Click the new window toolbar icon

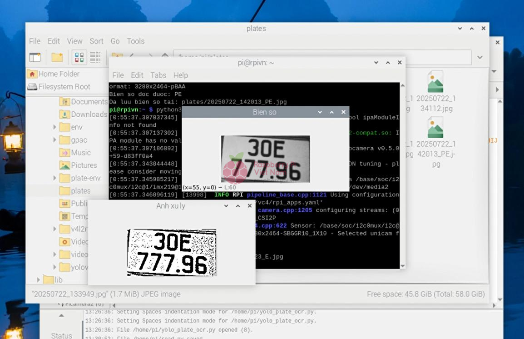(x=35, y=57)
